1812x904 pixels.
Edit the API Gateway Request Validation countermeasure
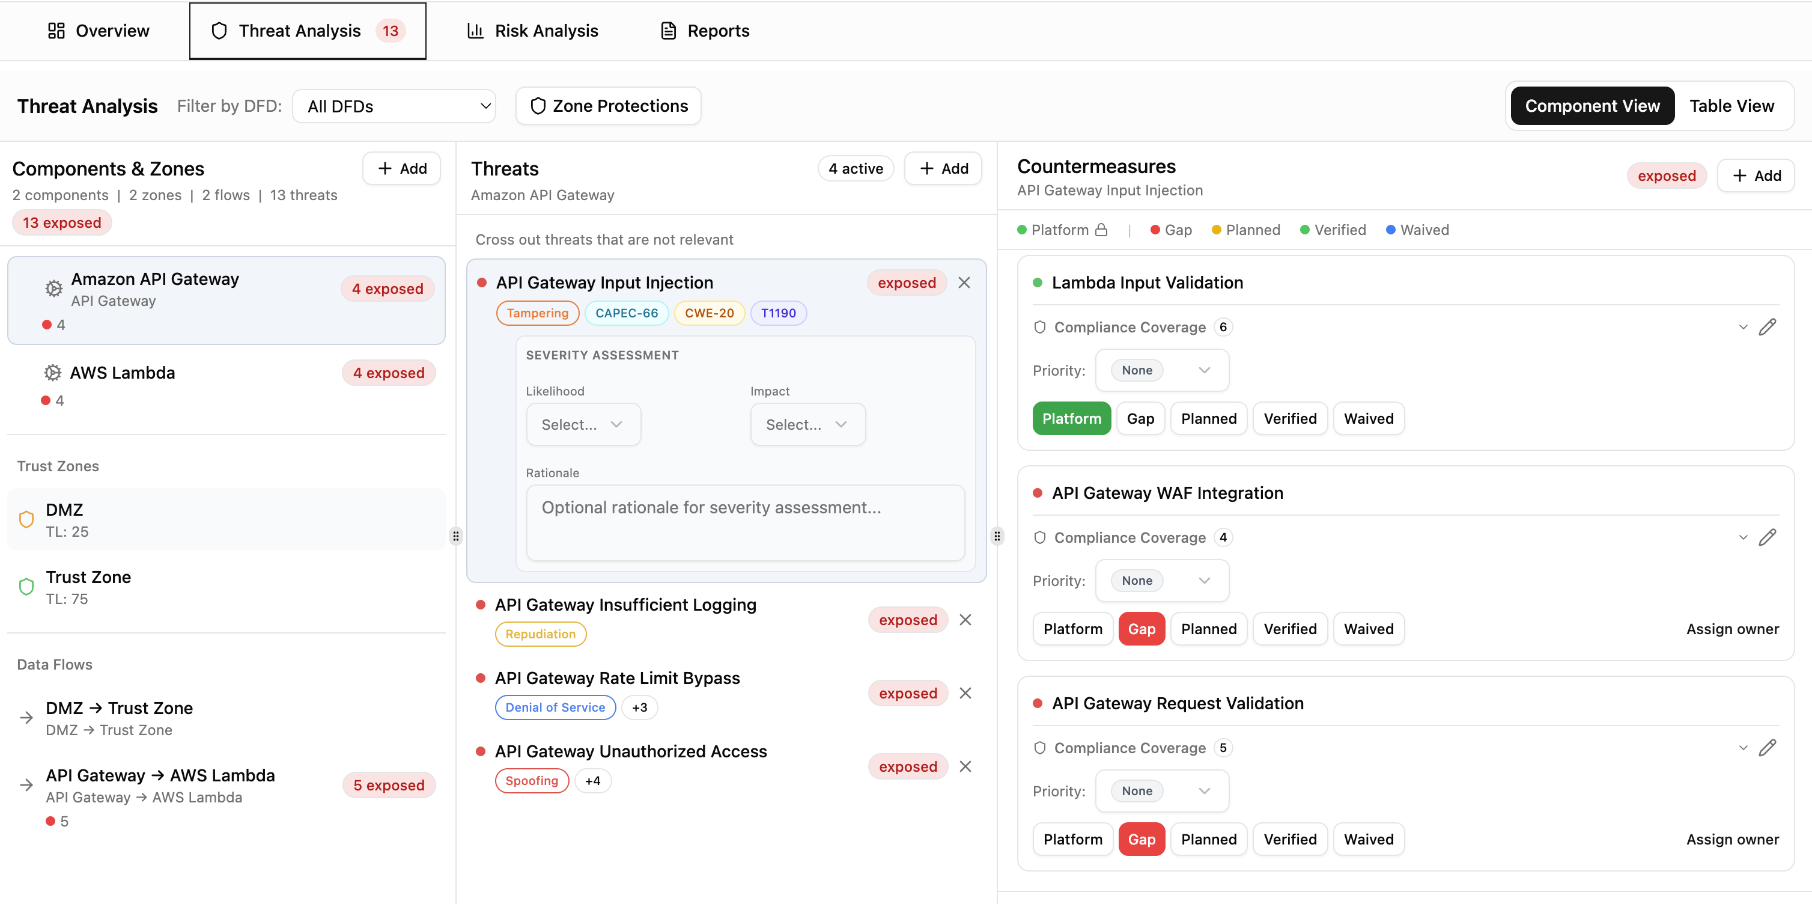click(1768, 747)
